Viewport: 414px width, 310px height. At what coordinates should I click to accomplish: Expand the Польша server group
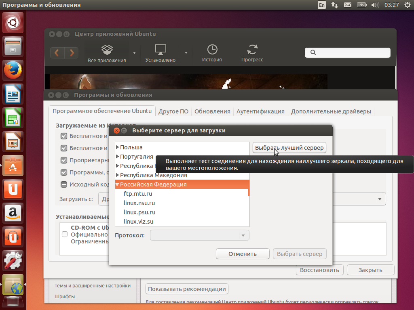coord(117,147)
